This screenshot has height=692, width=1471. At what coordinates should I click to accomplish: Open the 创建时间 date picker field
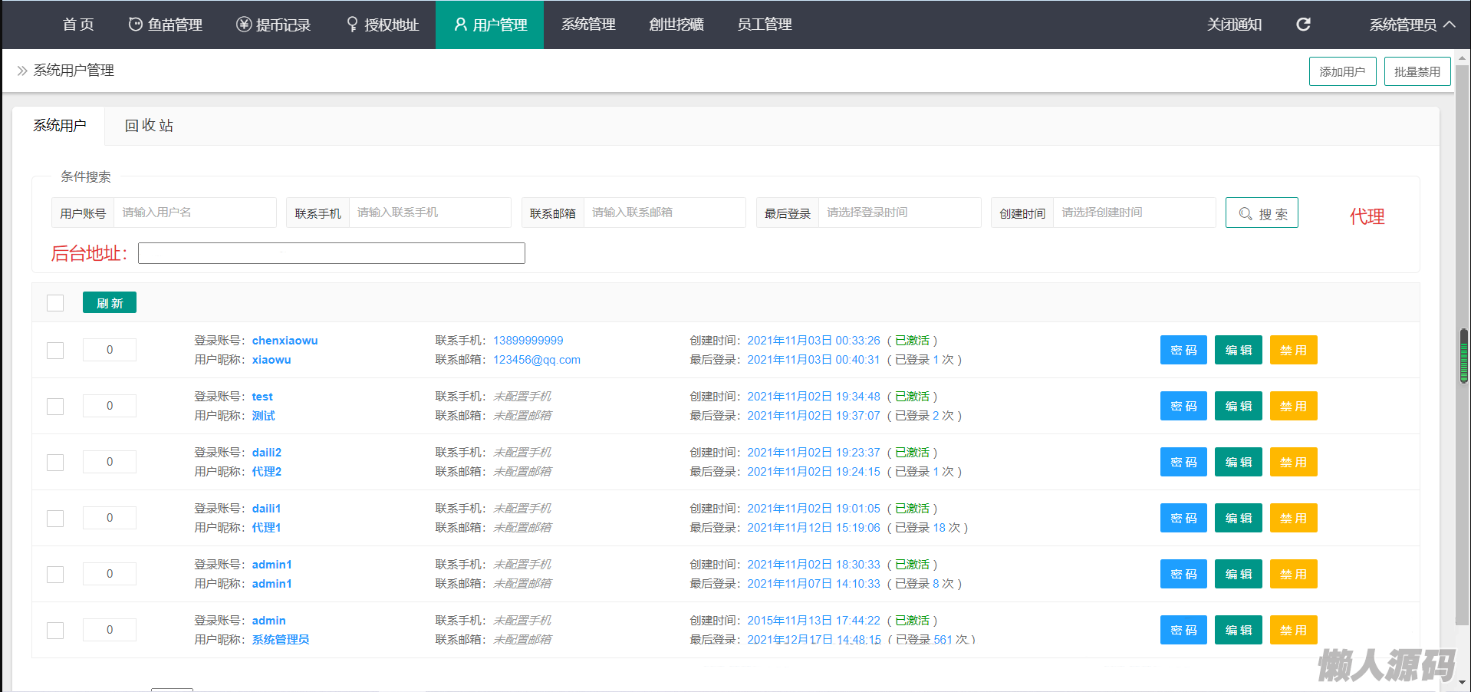click(x=1133, y=213)
